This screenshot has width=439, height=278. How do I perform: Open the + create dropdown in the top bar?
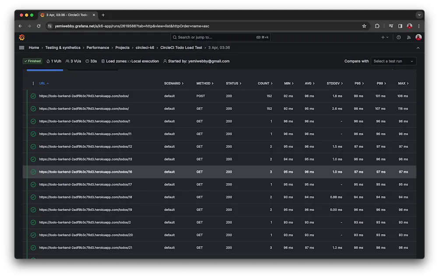click(384, 37)
